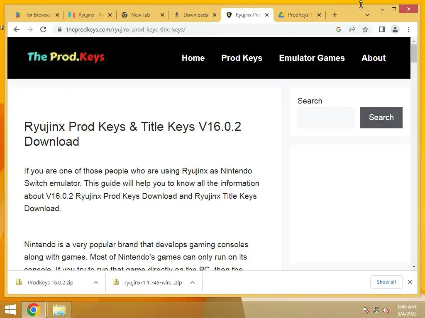Click the Chrome taskbar icon
Screen dimensions: 425x318
(34, 310)
